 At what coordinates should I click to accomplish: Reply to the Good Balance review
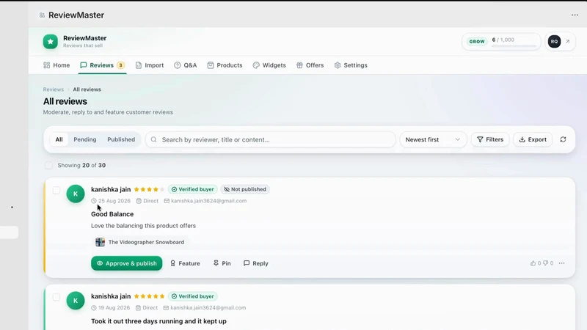[x=256, y=263]
